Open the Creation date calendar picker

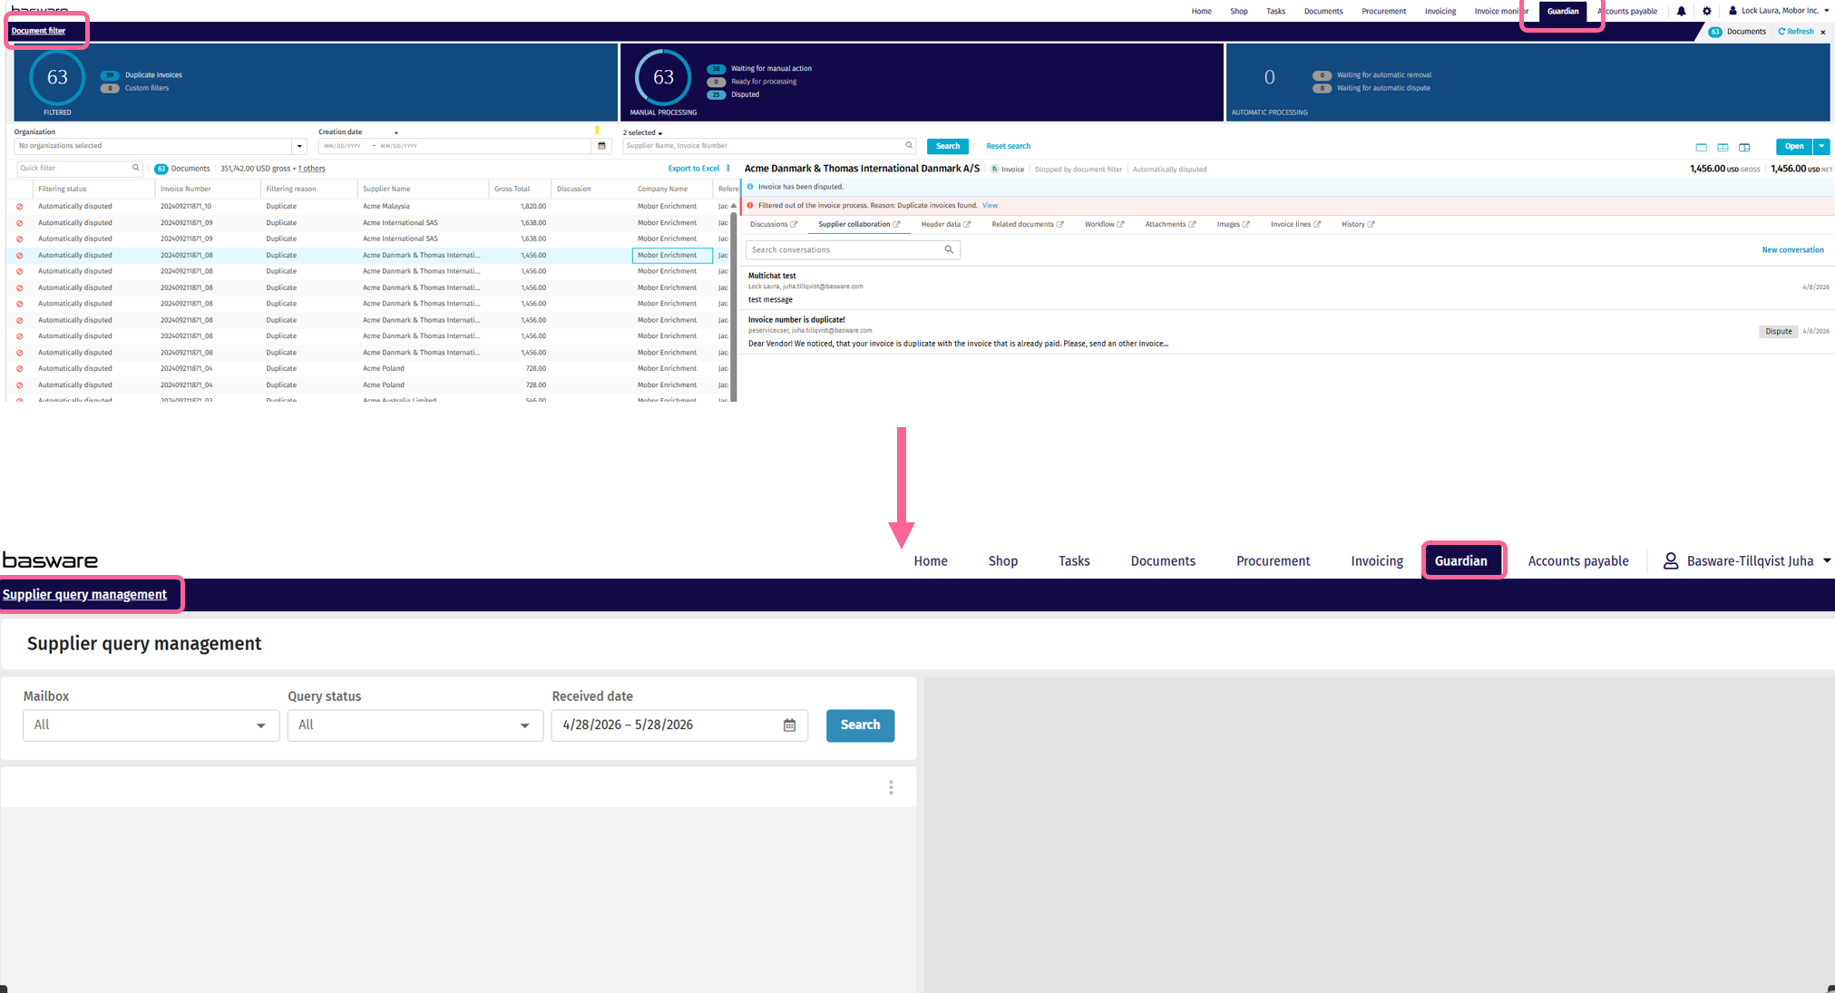(601, 146)
